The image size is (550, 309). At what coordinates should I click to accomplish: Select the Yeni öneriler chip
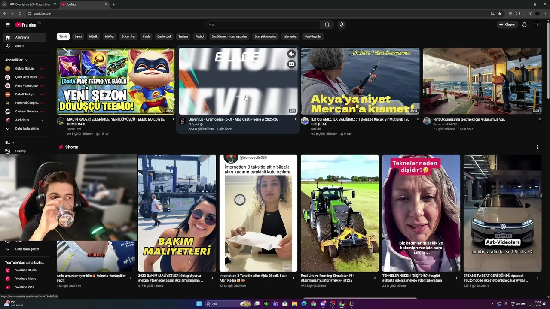click(313, 36)
